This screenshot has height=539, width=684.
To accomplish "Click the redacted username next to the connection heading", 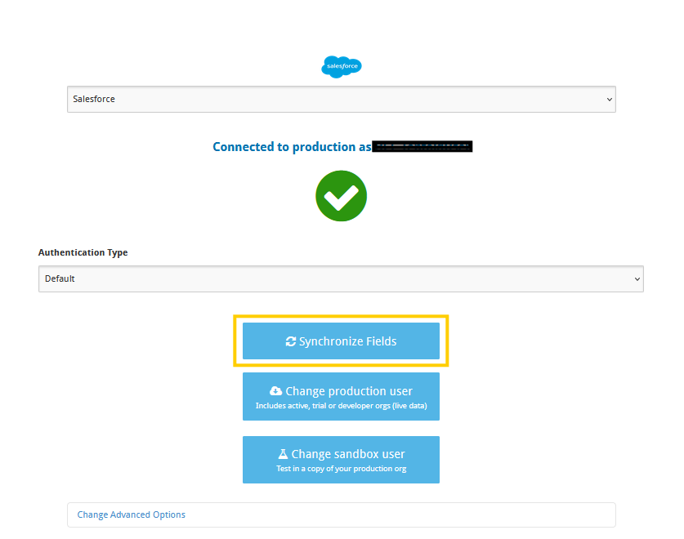I will pos(422,146).
